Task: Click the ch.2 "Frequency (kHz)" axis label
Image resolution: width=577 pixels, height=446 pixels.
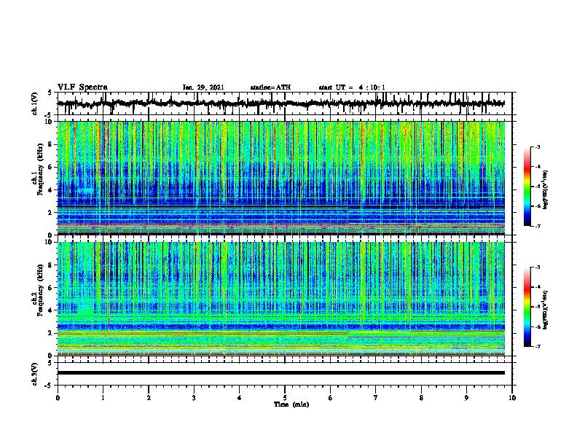Action: 41,290
